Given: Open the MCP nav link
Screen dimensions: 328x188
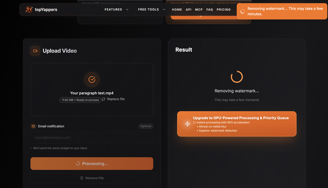Looking at the screenshot, I should [x=199, y=9].
